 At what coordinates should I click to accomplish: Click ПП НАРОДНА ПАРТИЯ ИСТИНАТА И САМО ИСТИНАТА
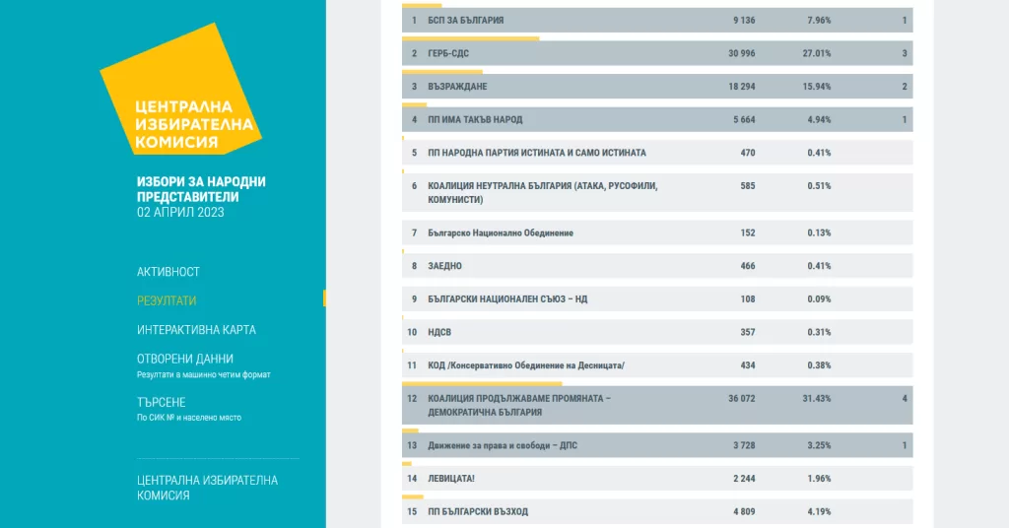coord(537,153)
